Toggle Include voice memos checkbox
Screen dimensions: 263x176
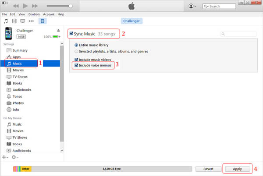click(76, 65)
